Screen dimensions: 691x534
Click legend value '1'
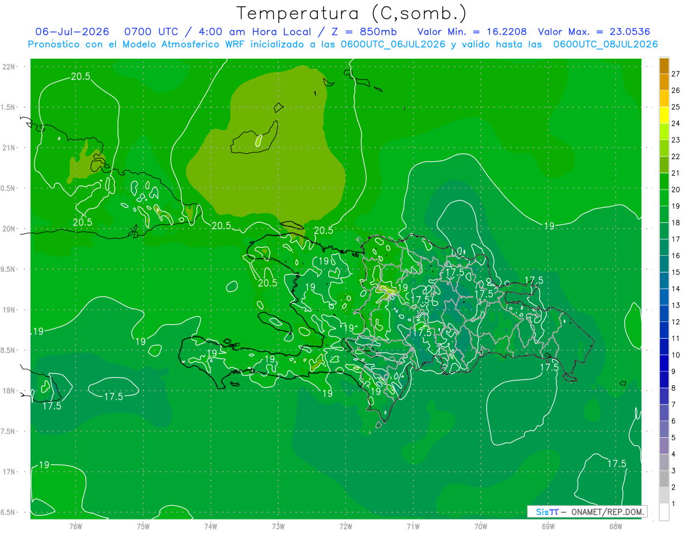(x=674, y=504)
